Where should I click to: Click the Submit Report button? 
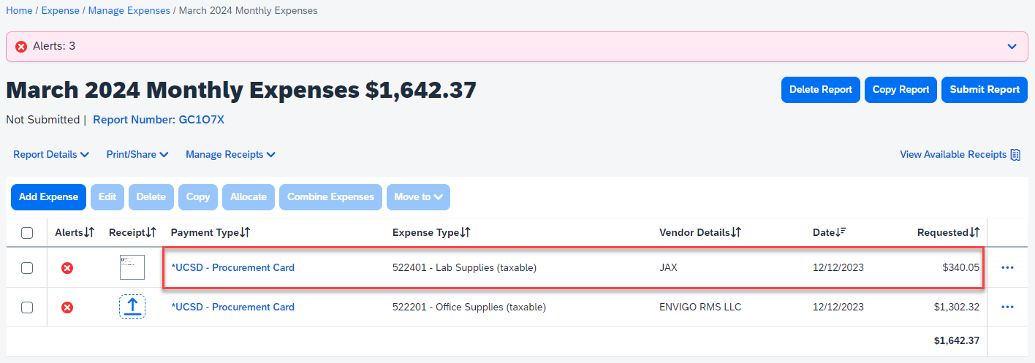click(984, 90)
